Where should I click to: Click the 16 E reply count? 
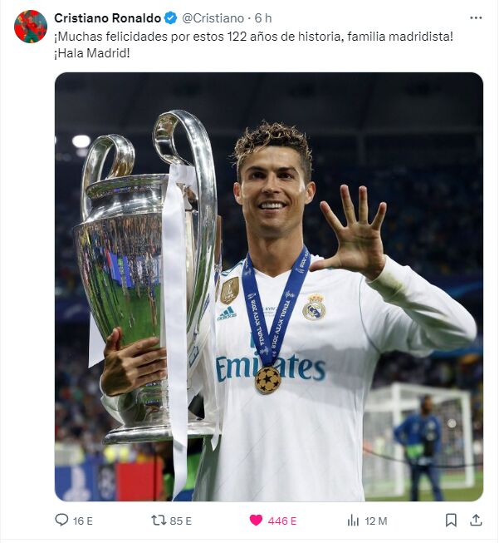pyautogui.click(x=83, y=521)
